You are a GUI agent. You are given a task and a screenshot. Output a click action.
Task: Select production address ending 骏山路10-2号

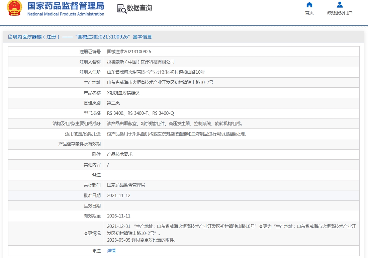[x=160, y=82]
